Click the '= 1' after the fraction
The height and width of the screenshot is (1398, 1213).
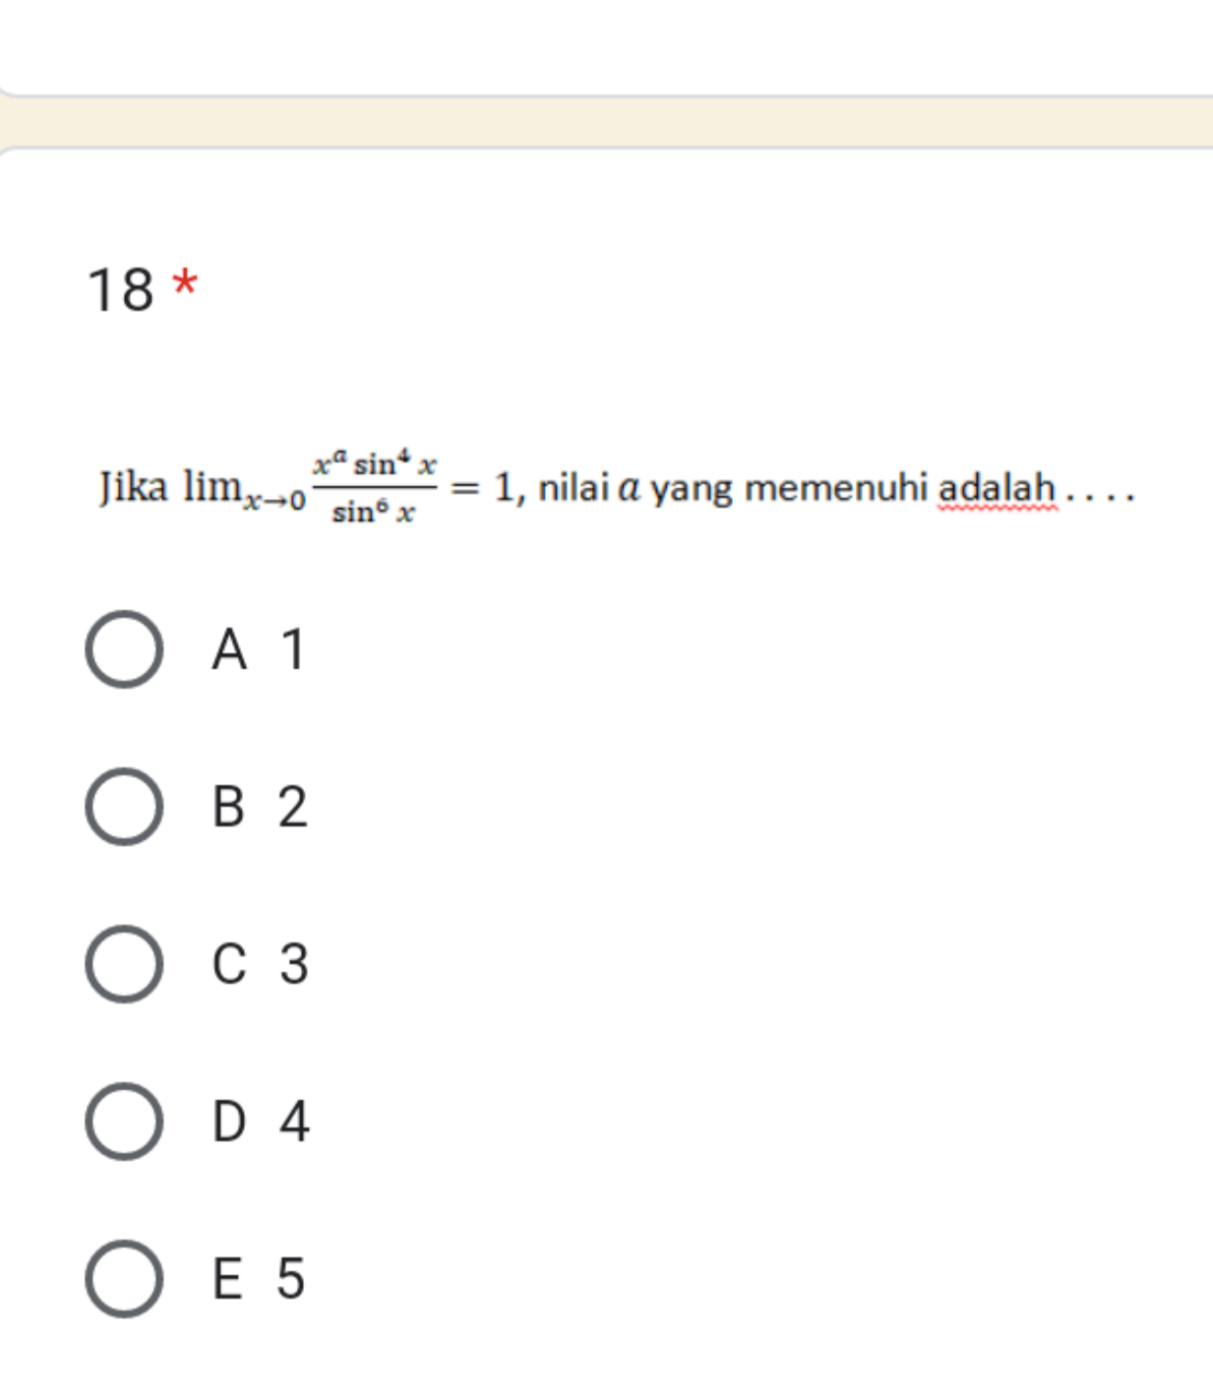[483, 487]
